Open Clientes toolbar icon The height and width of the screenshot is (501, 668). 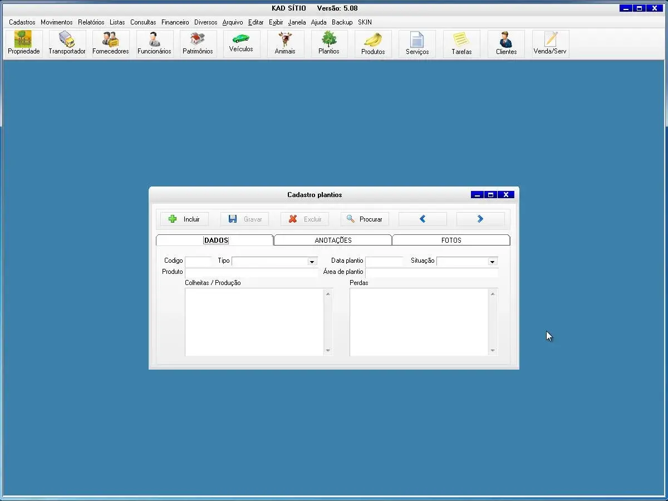click(506, 43)
